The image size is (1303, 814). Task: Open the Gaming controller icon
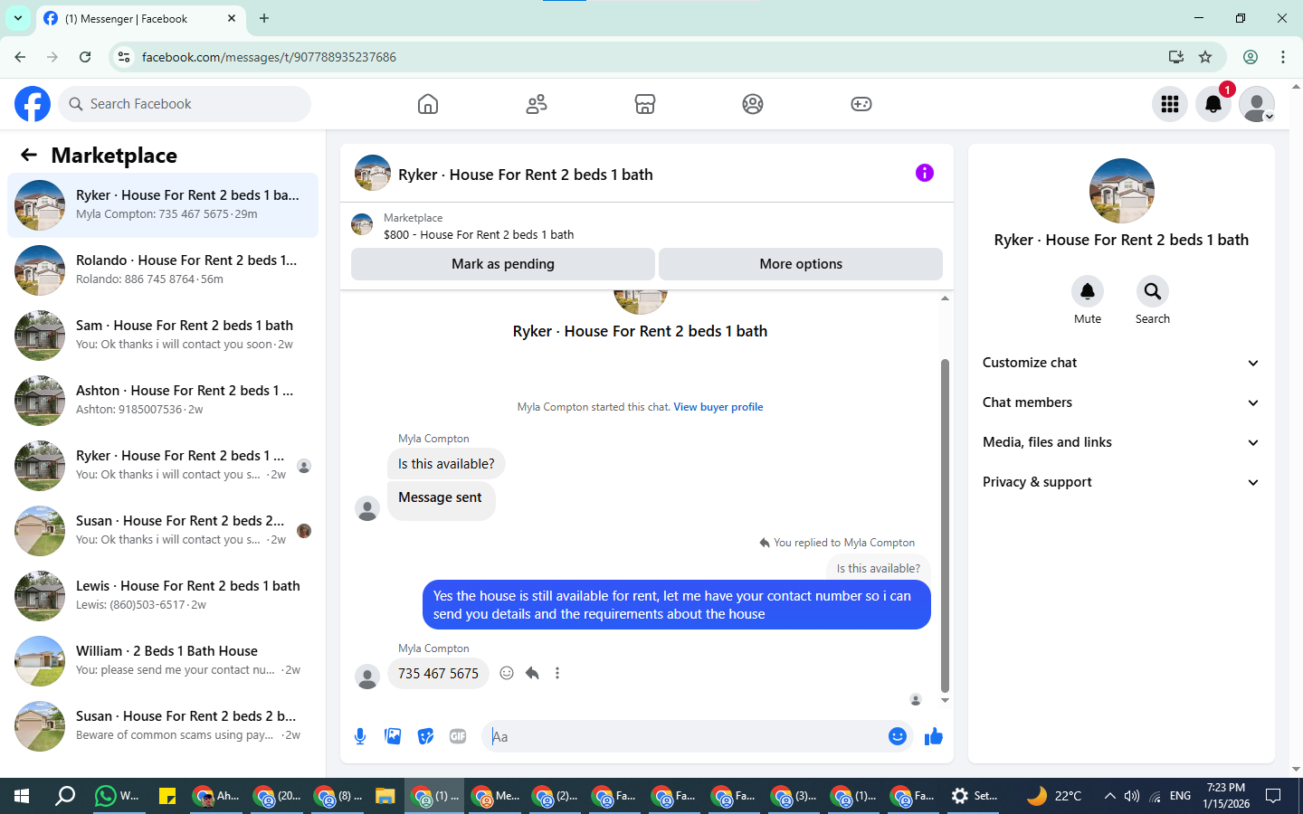861,104
